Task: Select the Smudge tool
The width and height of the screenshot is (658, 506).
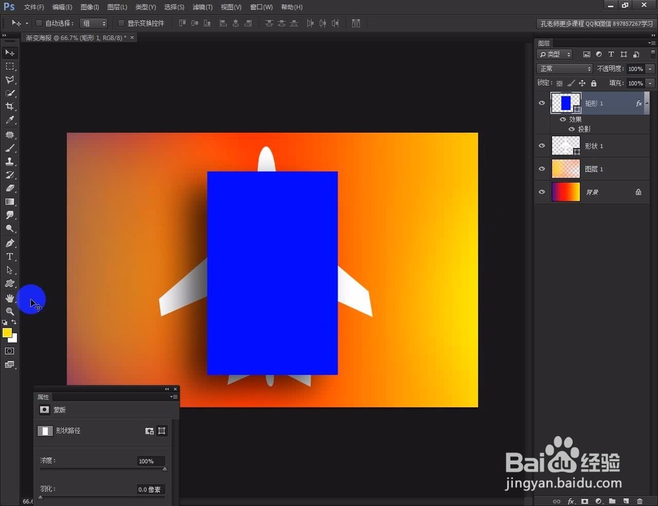Action: pyautogui.click(x=9, y=215)
